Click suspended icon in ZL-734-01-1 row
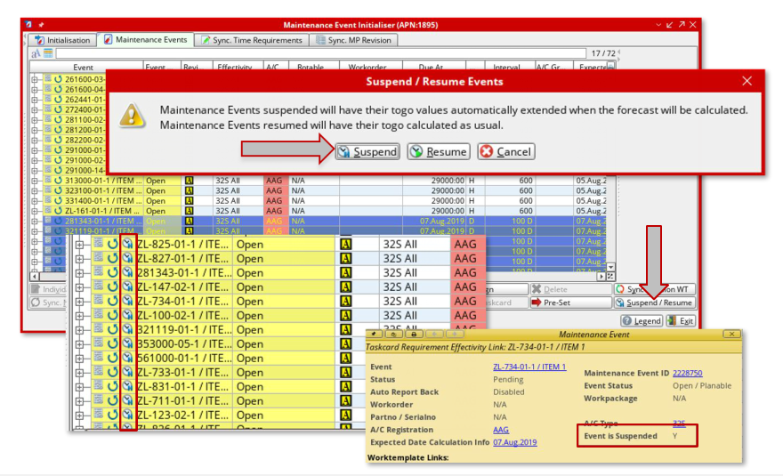783x476 pixels. [x=128, y=301]
